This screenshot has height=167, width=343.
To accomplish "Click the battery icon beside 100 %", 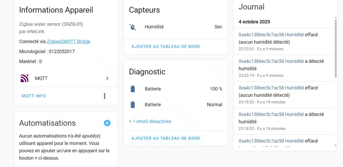I will point(133,89).
